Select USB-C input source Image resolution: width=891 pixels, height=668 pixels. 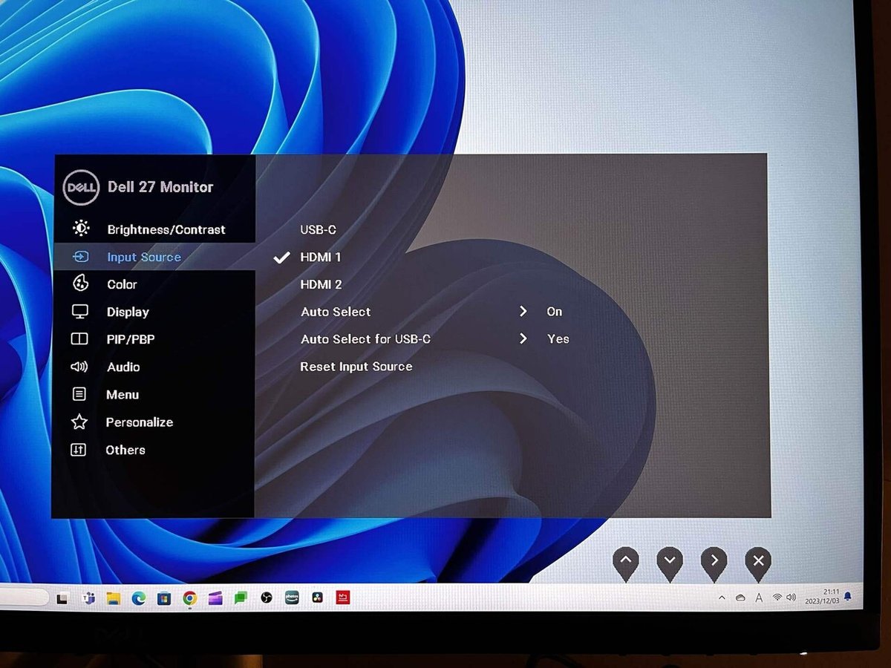(x=319, y=229)
